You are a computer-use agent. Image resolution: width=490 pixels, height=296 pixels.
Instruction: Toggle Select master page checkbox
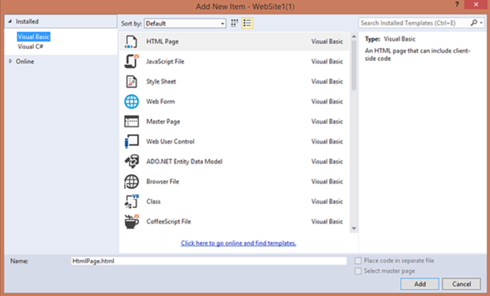pos(358,271)
